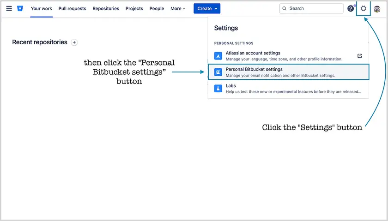Click the Labs flask icon

[x=218, y=89]
